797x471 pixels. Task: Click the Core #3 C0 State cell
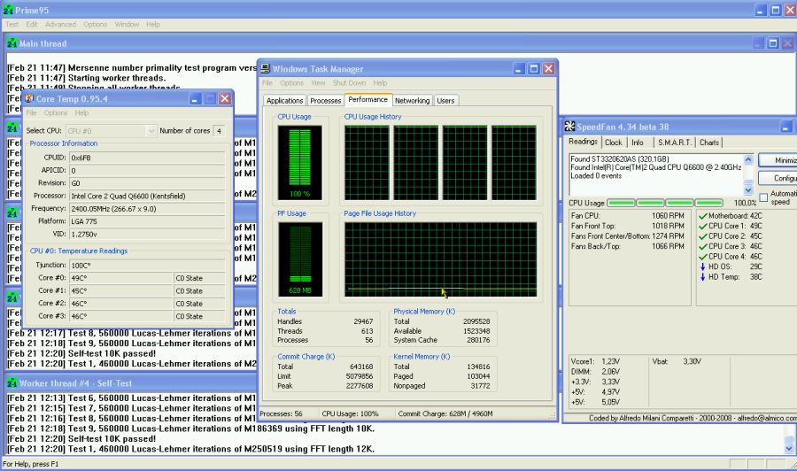tap(199, 316)
